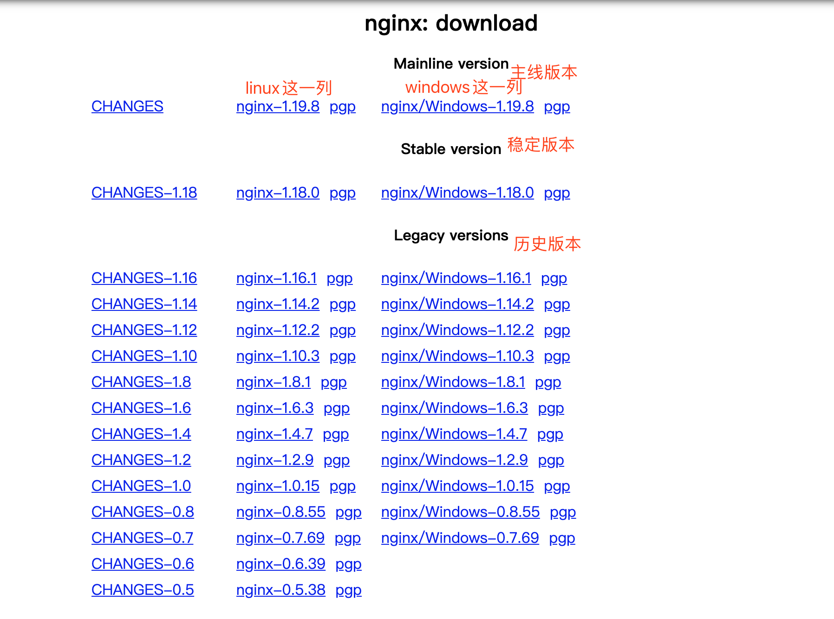The image size is (834, 619).
Task: Open pgp signature for nginx-1.18.0
Action: click(343, 193)
